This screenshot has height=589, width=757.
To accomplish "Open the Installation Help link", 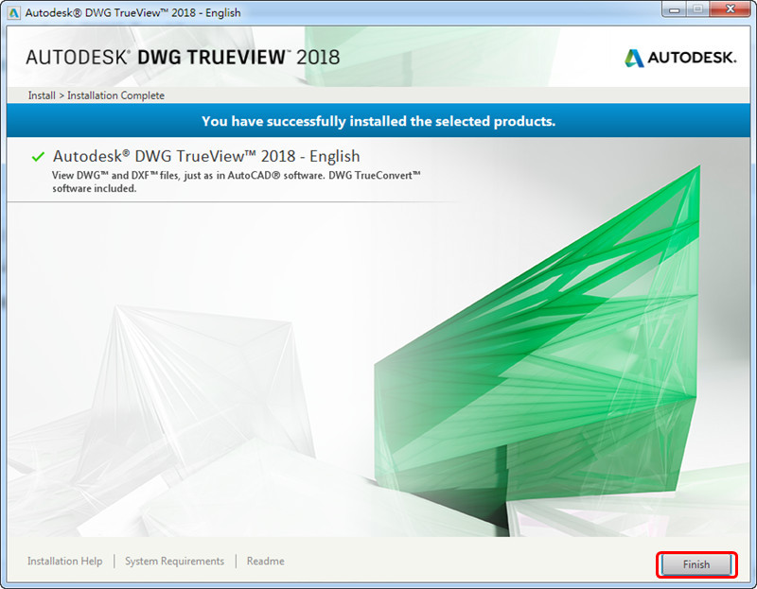I will tap(64, 561).
